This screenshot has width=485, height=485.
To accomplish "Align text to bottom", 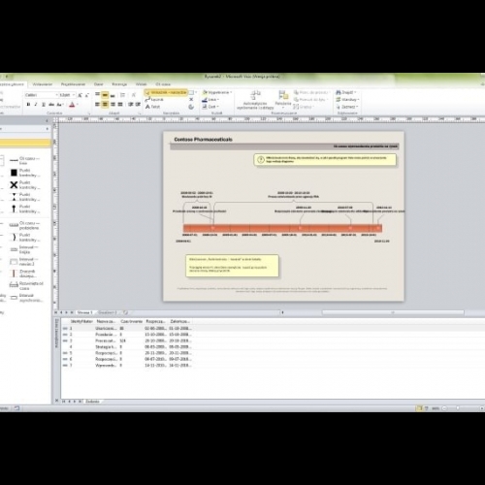I will click(x=113, y=95).
